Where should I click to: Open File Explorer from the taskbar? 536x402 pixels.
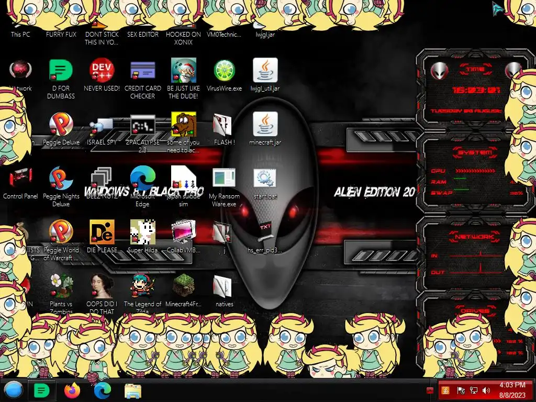[x=133, y=391]
